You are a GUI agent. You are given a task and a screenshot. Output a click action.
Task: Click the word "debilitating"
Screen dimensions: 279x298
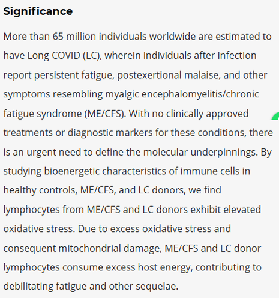pyautogui.click(x=28, y=287)
